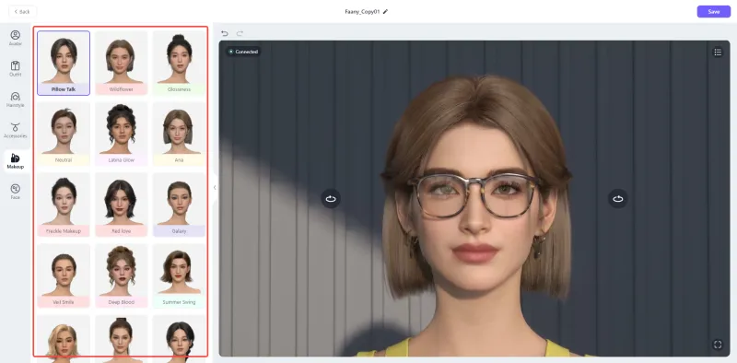Click the Connected status indicator
Screen dimensions: 737x363
[243, 52]
